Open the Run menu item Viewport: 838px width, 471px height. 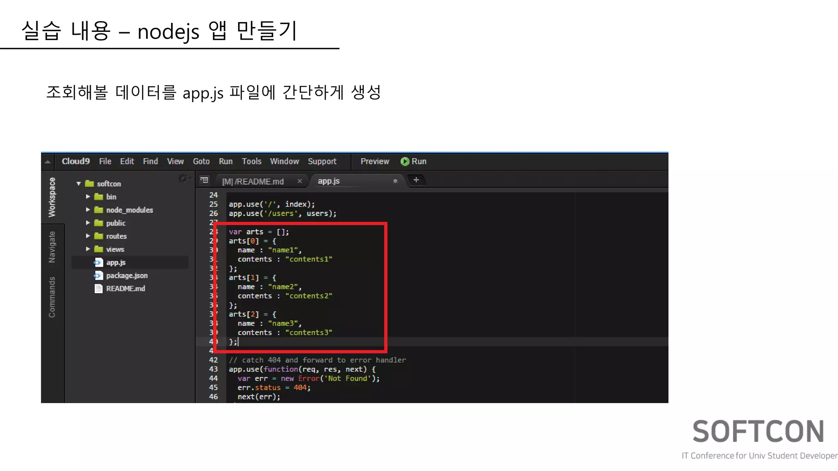[225, 161]
